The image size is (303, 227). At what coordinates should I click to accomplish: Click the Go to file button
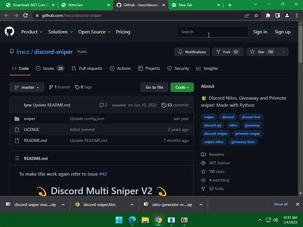click(154, 87)
